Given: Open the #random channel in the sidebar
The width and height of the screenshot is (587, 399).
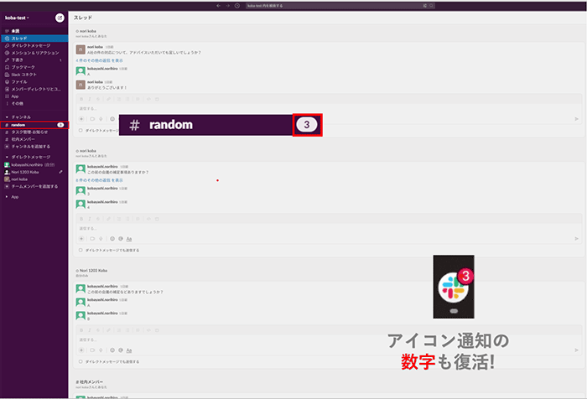Looking at the screenshot, I should click(34, 125).
